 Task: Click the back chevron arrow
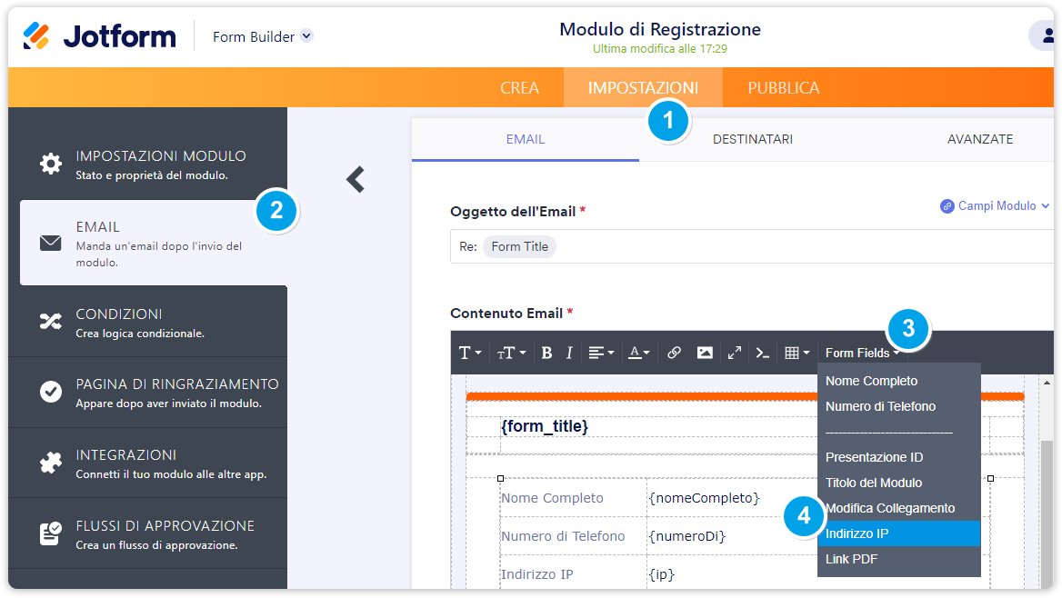click(356, 179)
